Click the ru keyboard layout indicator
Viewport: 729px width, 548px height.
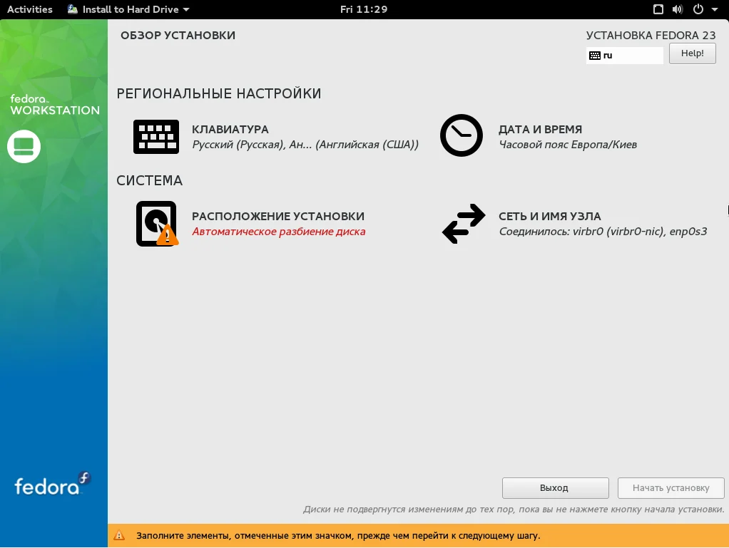coord(624,56)
